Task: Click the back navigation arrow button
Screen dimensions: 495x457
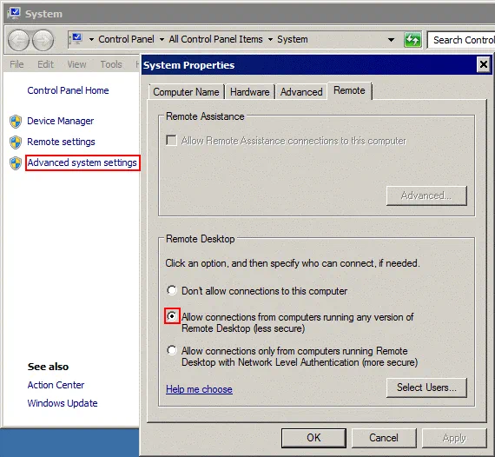Action: click(18, 40)
